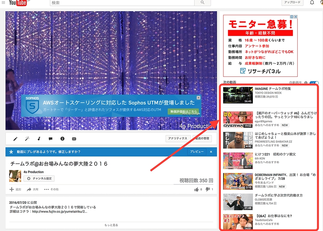Image resolution: width=323 pixels, height=231 pixels.
Task: Open はじめしゃちょー 極楽山本 video thumbnail
Action: pos(238,140)
